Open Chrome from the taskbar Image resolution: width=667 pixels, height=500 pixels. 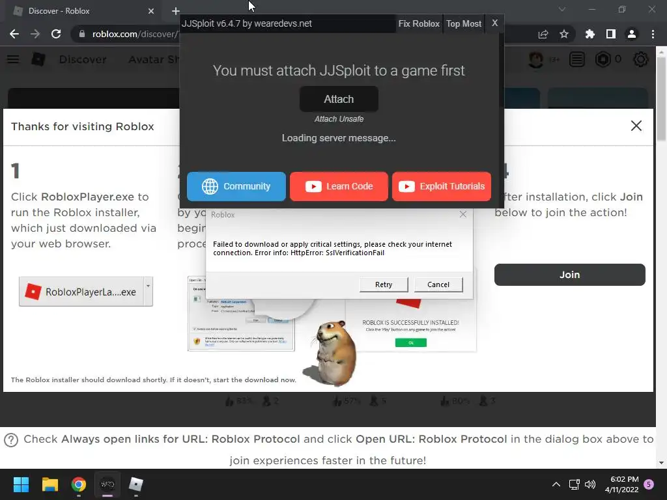79,484
